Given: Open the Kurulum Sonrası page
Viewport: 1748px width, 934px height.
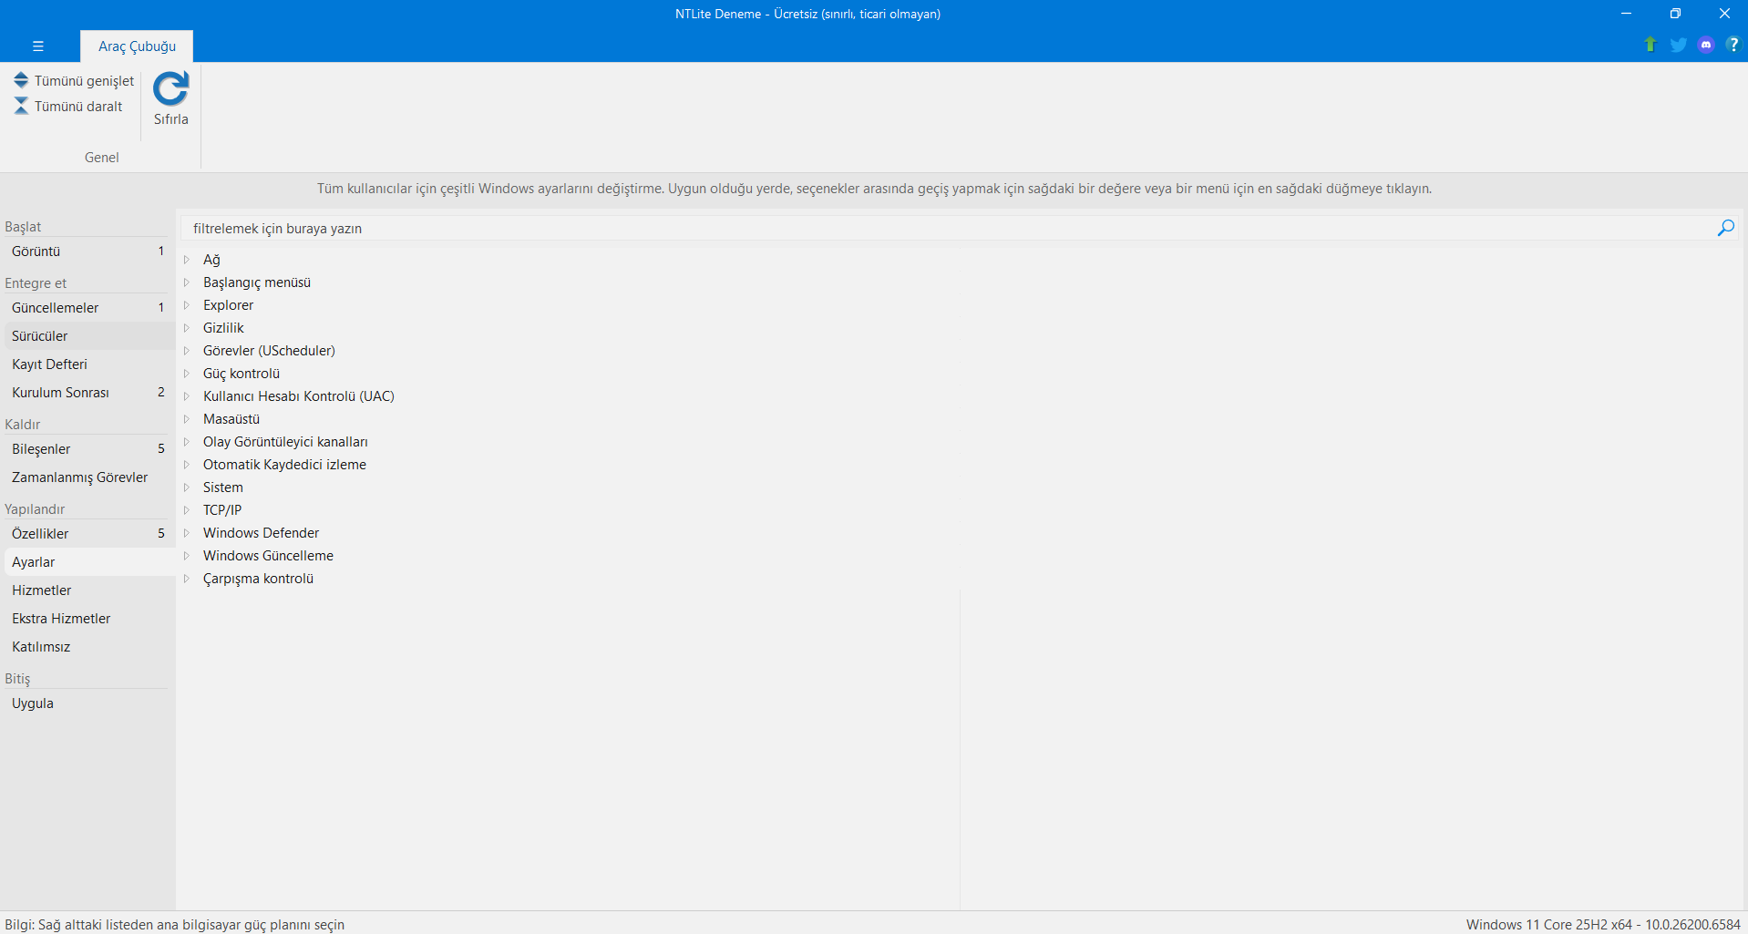Looking at the screenshot, I should (x=88, y=393).
